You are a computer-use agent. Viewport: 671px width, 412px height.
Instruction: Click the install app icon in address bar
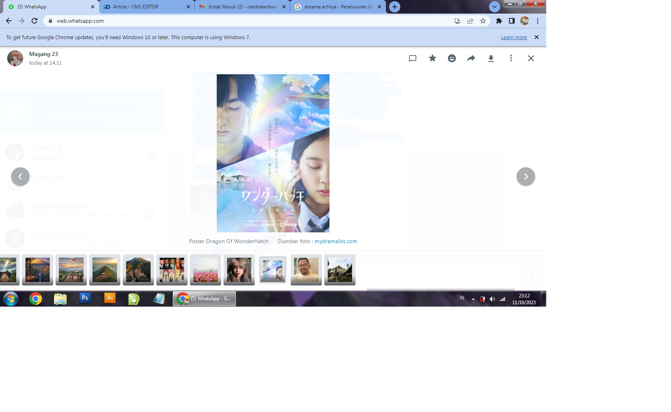457,21
